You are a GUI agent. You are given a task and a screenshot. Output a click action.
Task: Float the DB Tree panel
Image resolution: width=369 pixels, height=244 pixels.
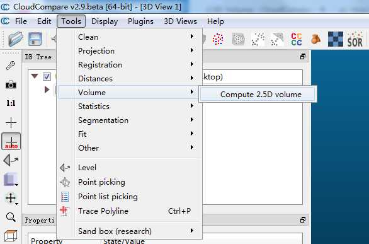click(303, 57)
